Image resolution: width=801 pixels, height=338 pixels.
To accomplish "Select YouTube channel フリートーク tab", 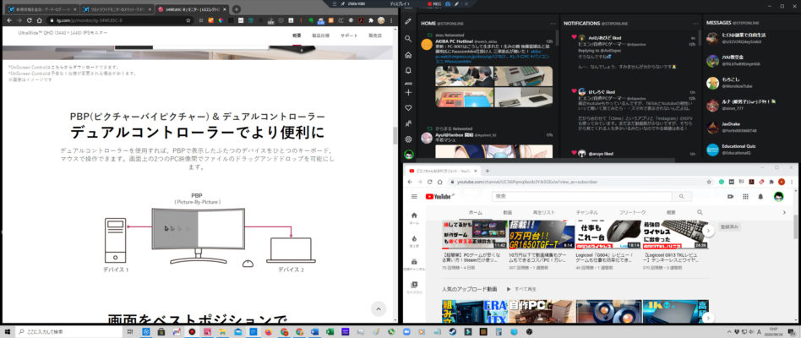I will (632, 212).
